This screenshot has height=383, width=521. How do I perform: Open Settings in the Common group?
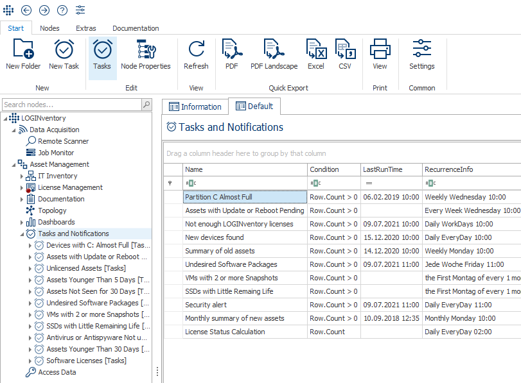[x=421, y=55]
